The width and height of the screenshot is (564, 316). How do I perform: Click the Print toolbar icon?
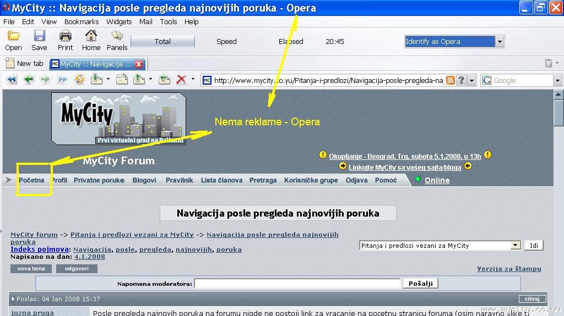click(x=65, y=36)
